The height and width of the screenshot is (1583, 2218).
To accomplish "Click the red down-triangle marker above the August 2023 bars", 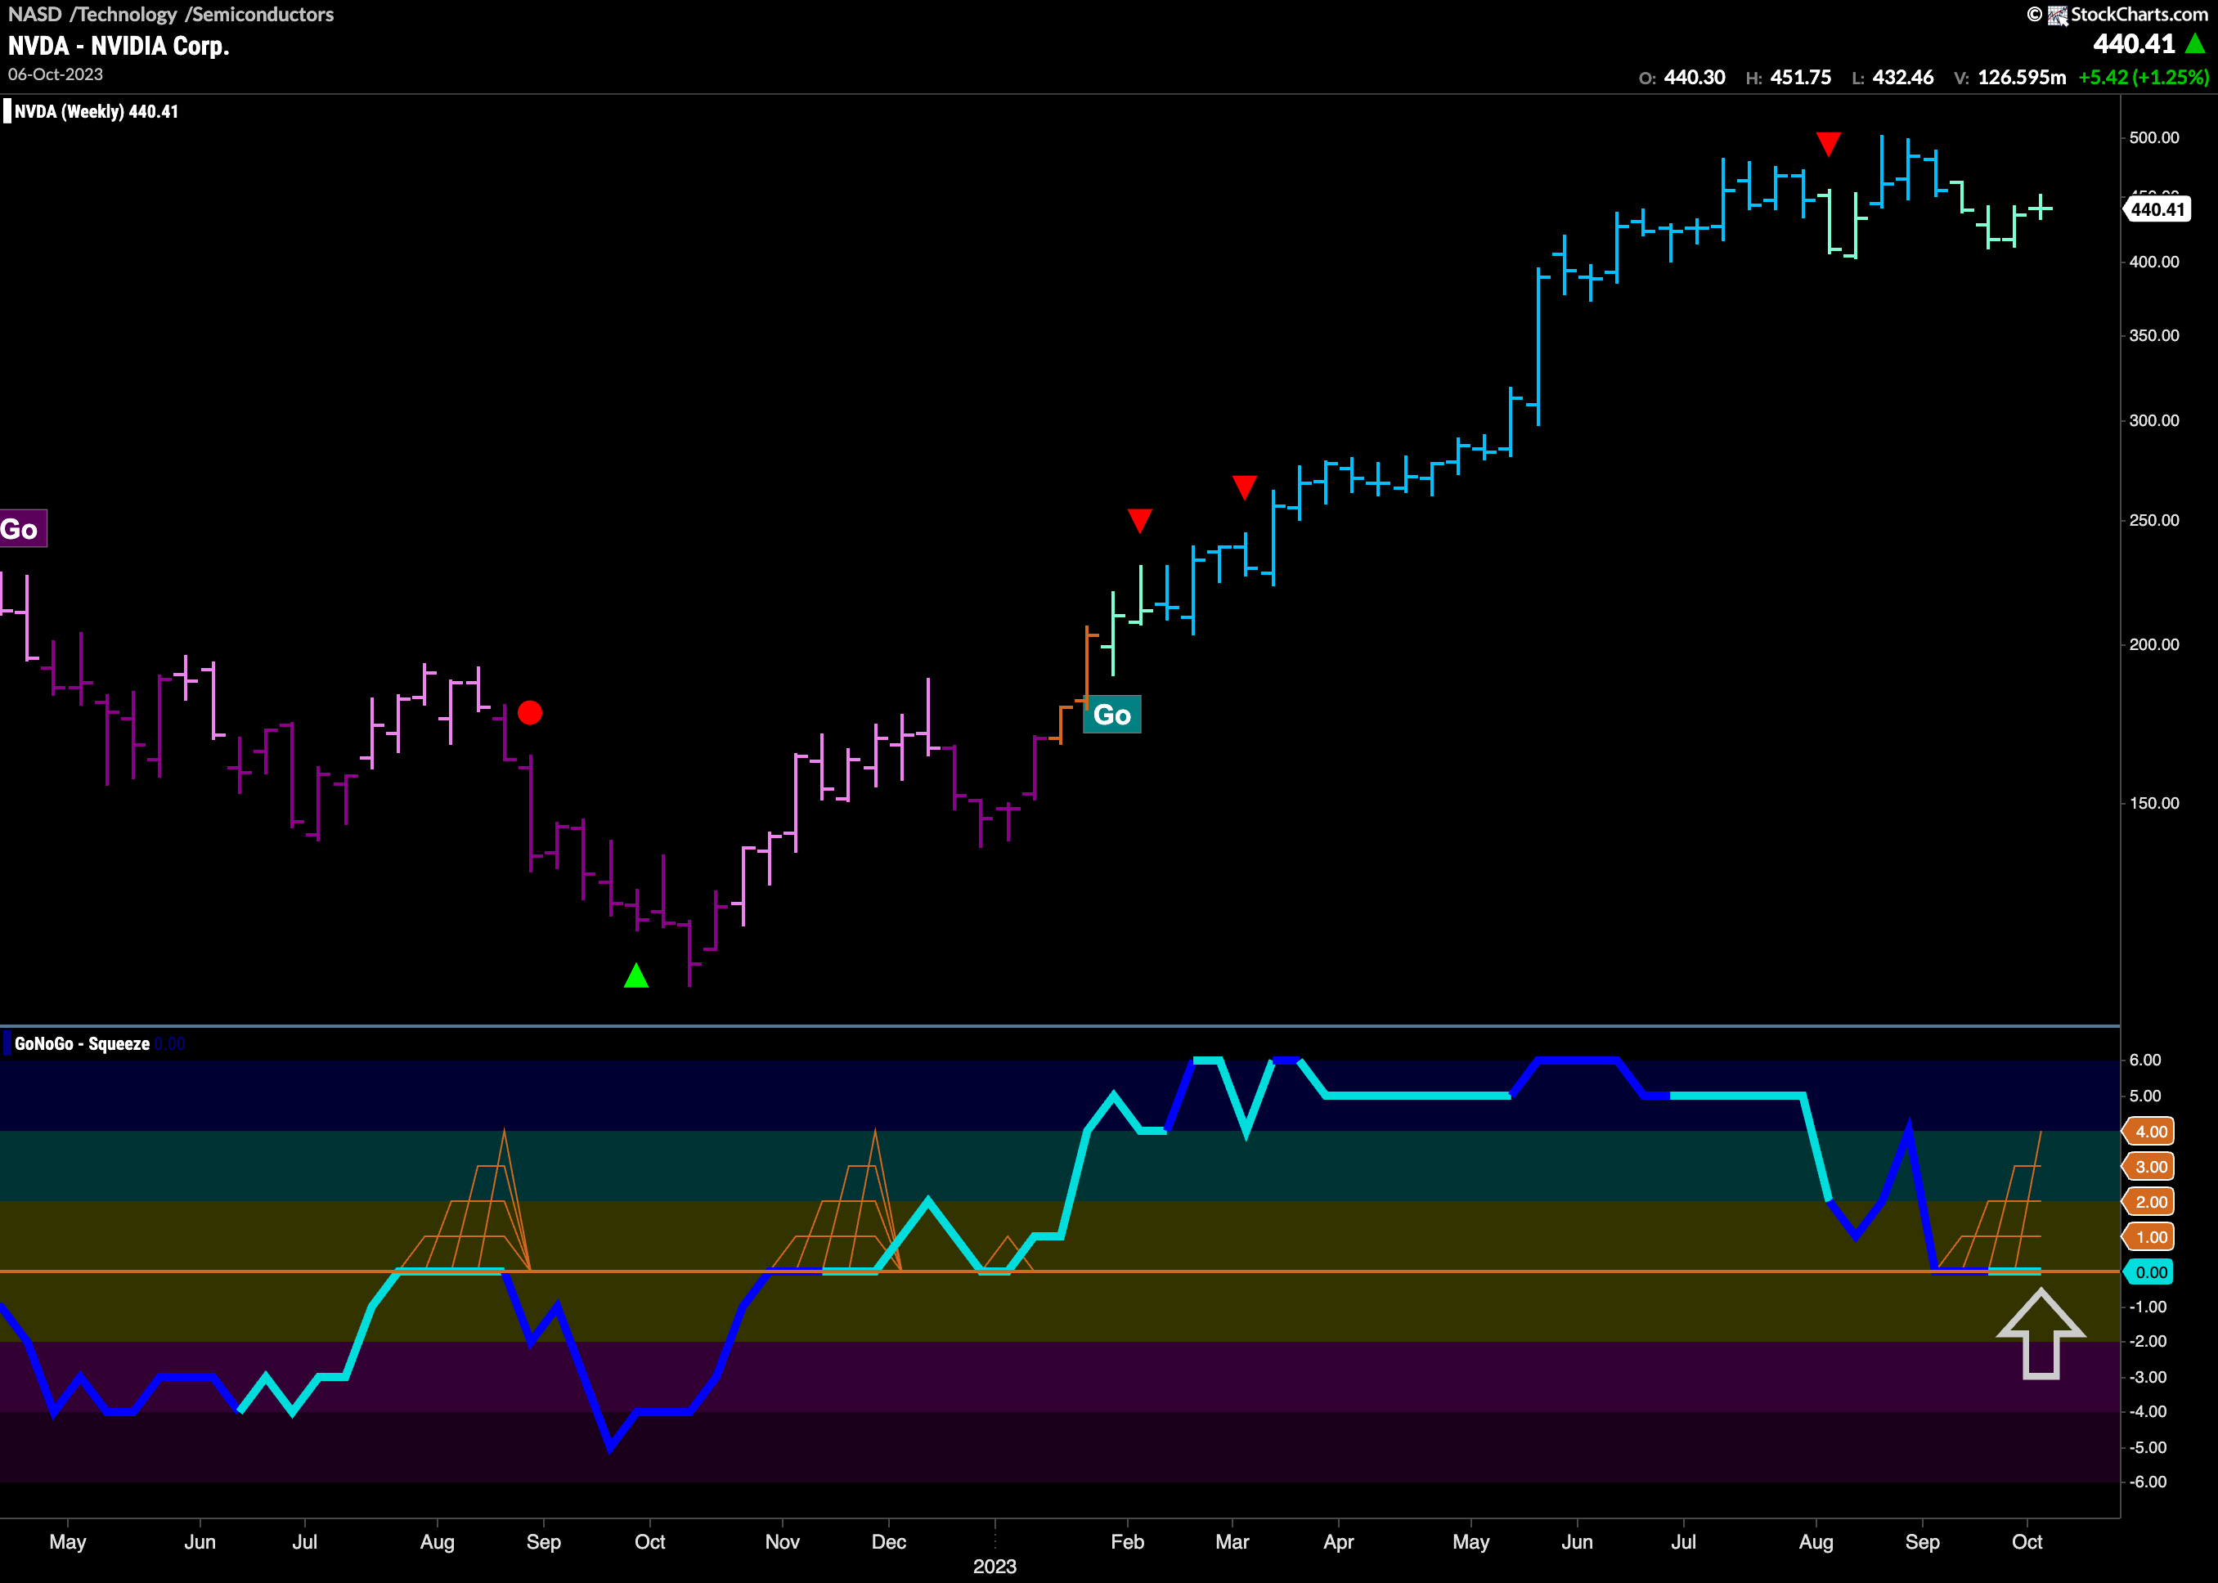I will 1828,144.
